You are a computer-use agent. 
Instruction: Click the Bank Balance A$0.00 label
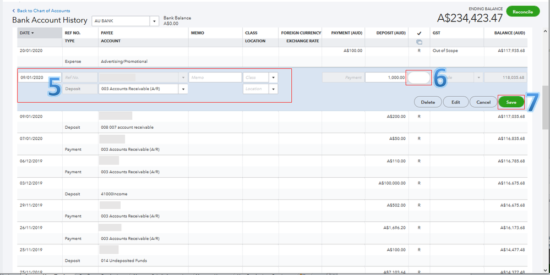(x=177, y=21)
